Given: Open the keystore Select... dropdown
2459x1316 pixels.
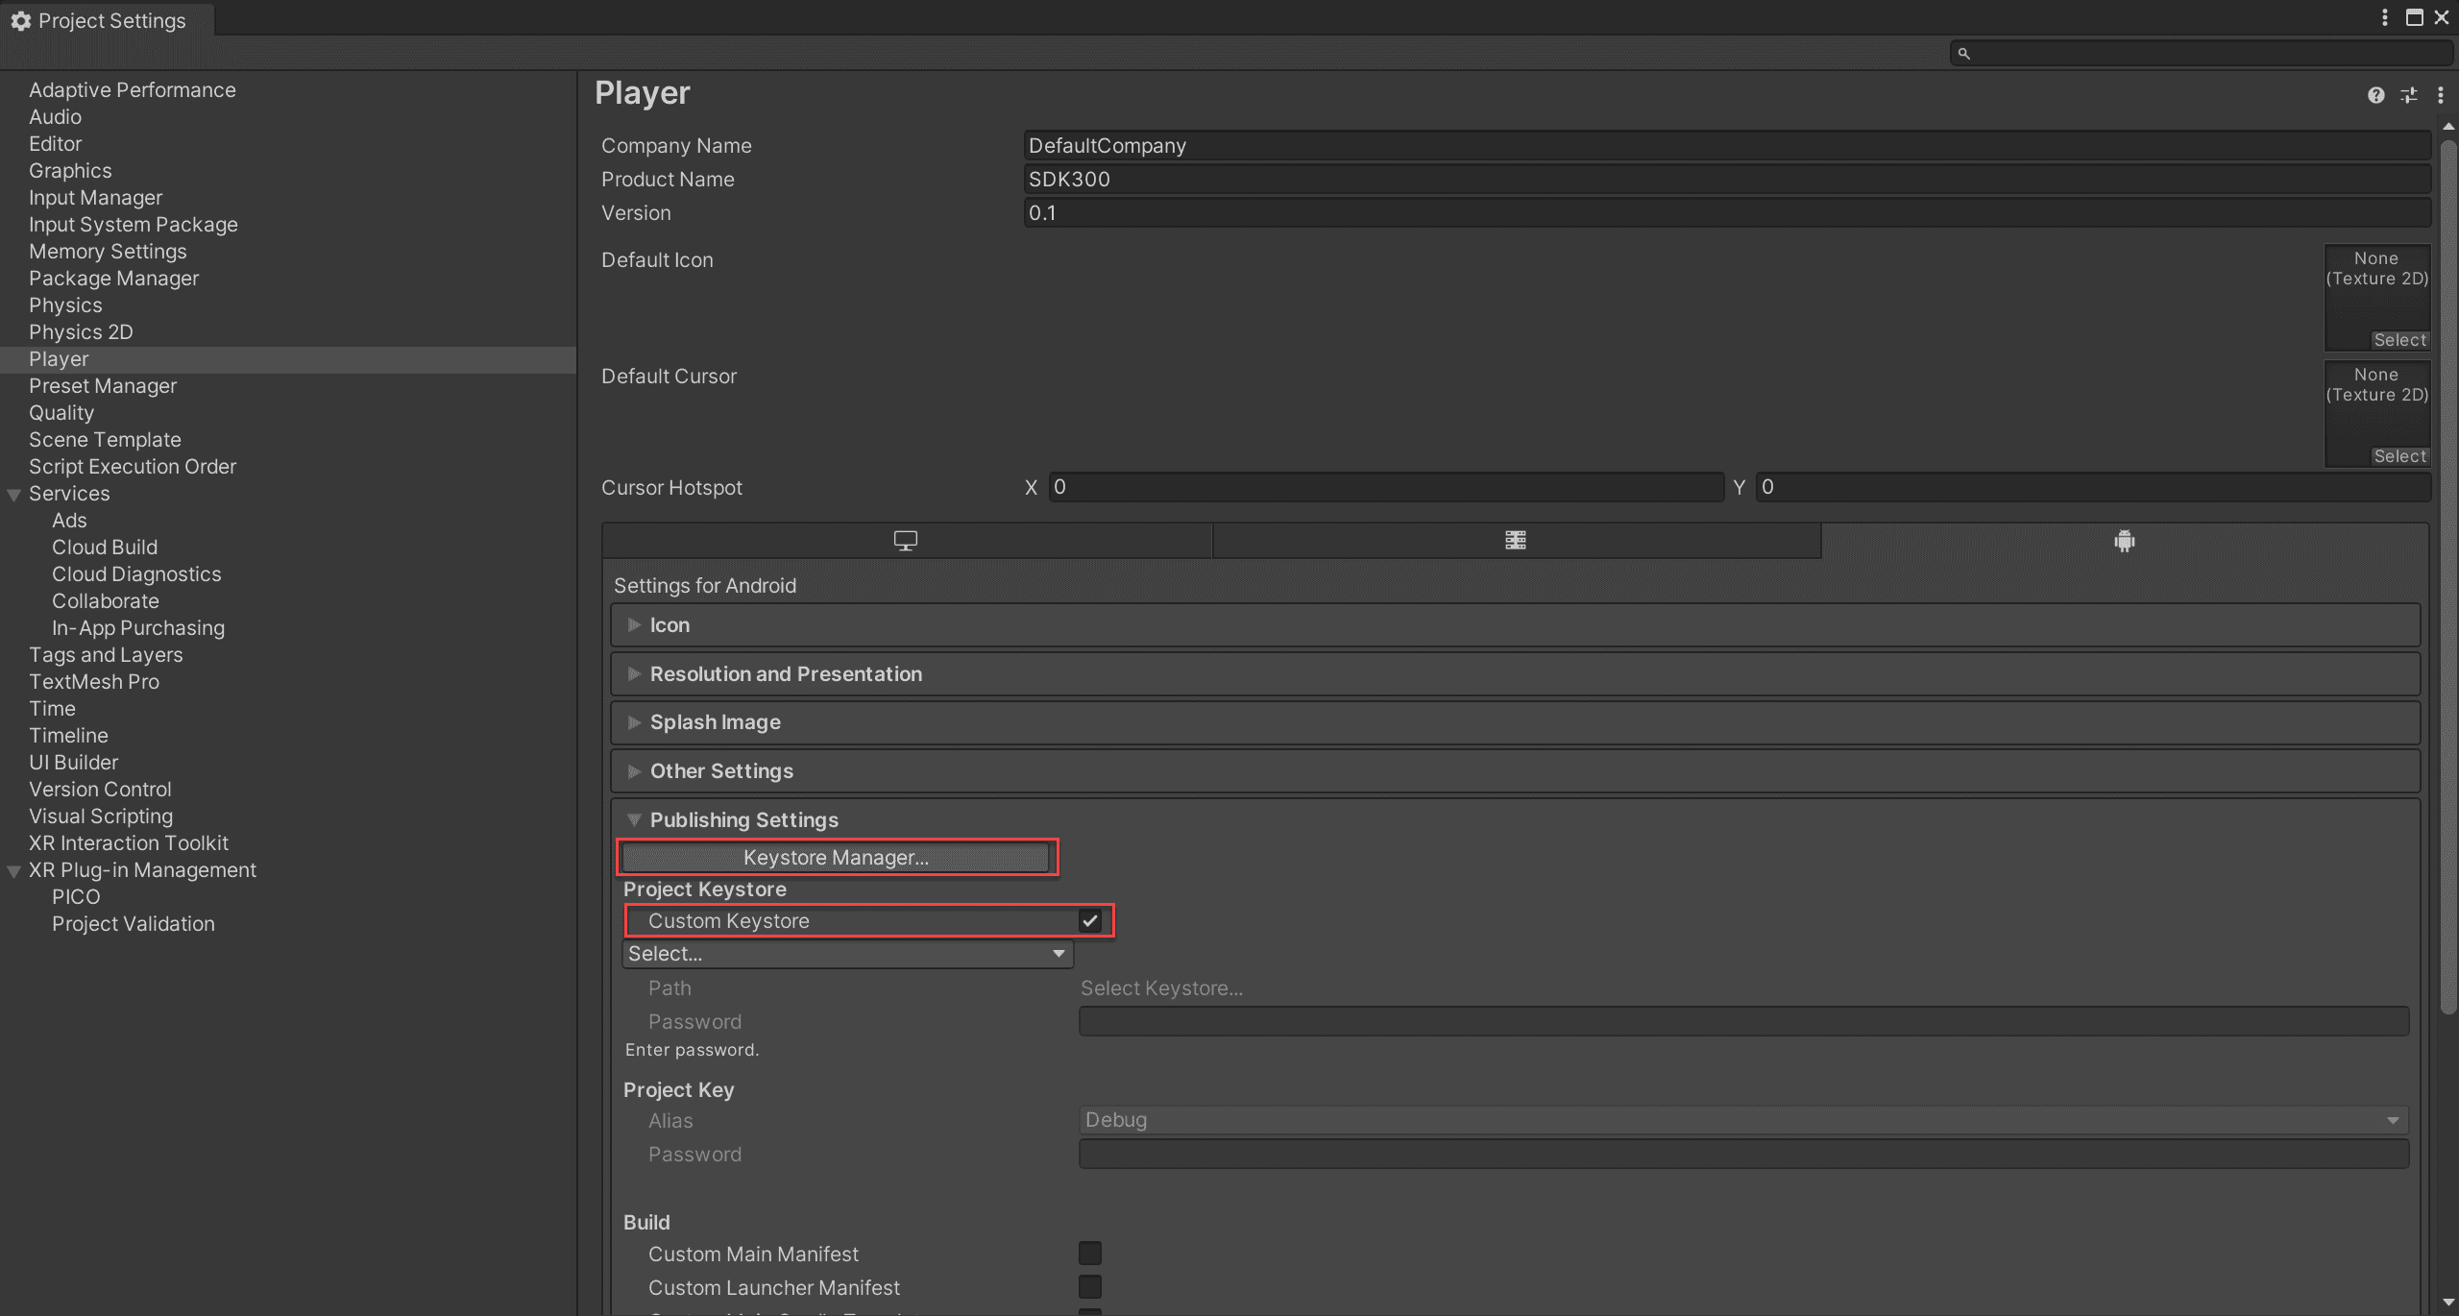Looking at the screenshot, I should coord(847,954).
